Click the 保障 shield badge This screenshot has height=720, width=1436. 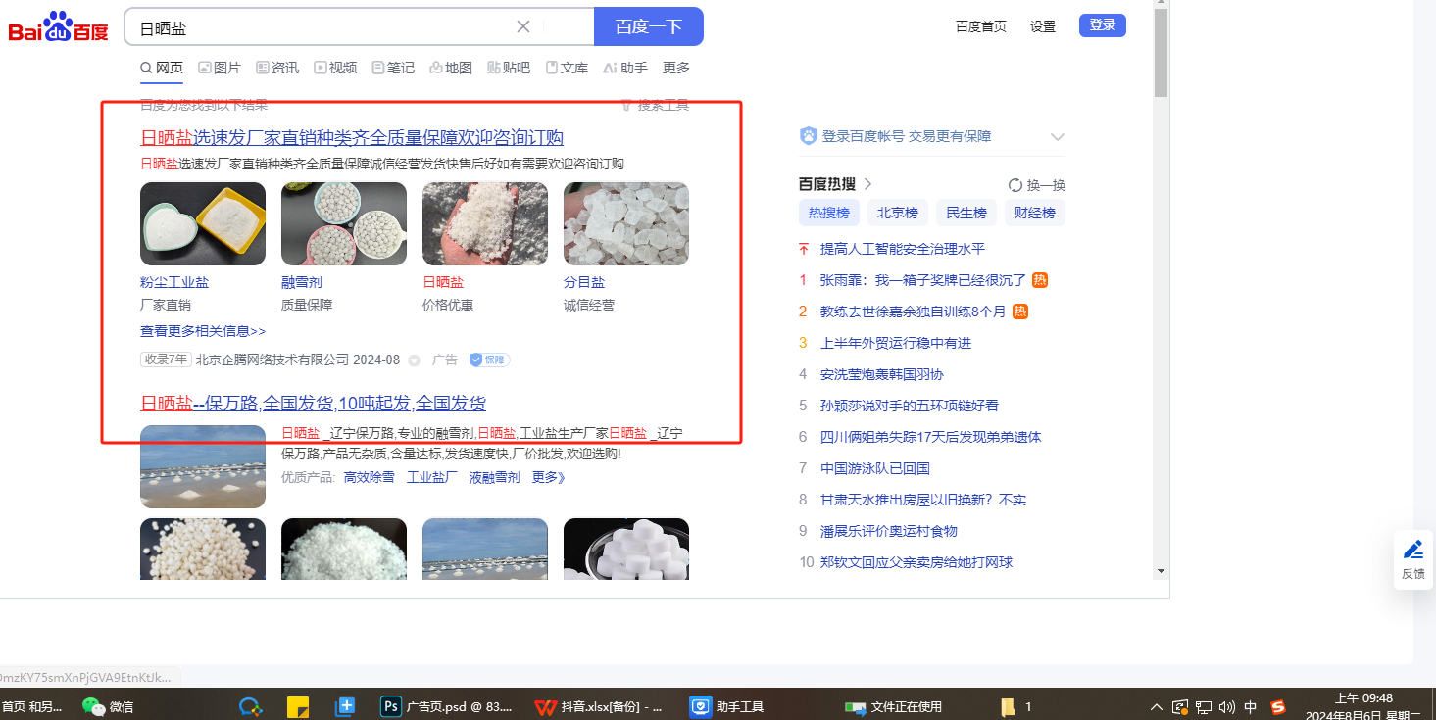click(489, 360)
